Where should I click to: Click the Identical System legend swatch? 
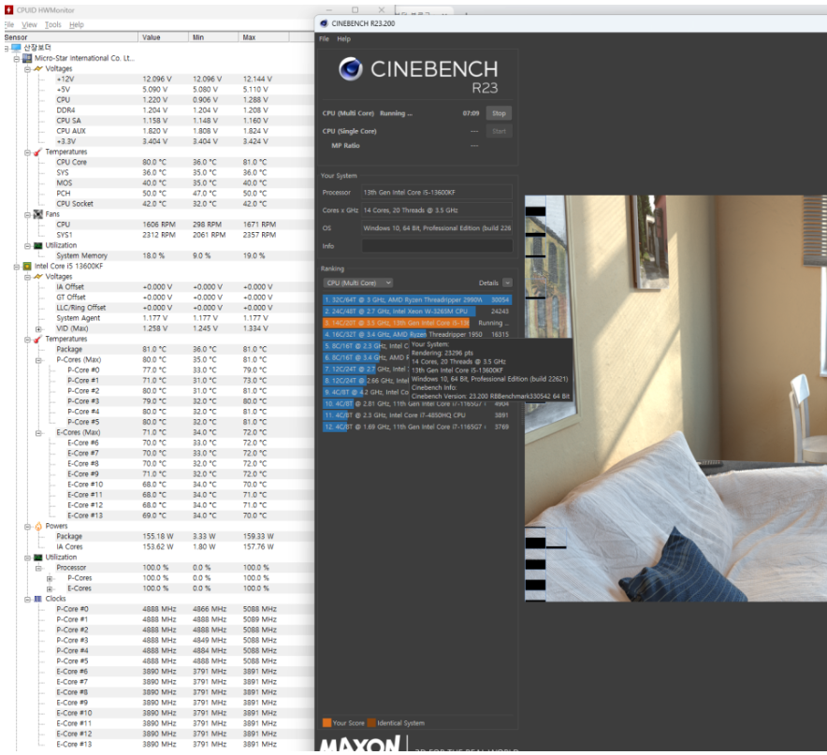pyautogui.click(x=371, y=723)
